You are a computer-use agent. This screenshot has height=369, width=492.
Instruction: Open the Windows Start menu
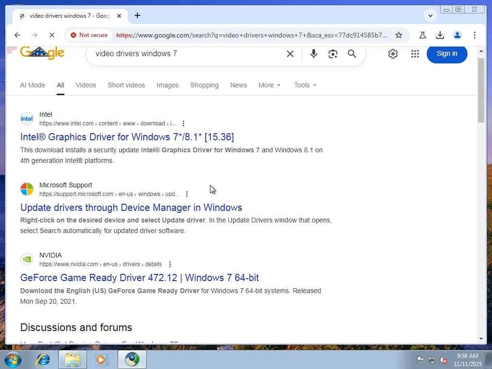pyautogui.click(x=12, y=359)
